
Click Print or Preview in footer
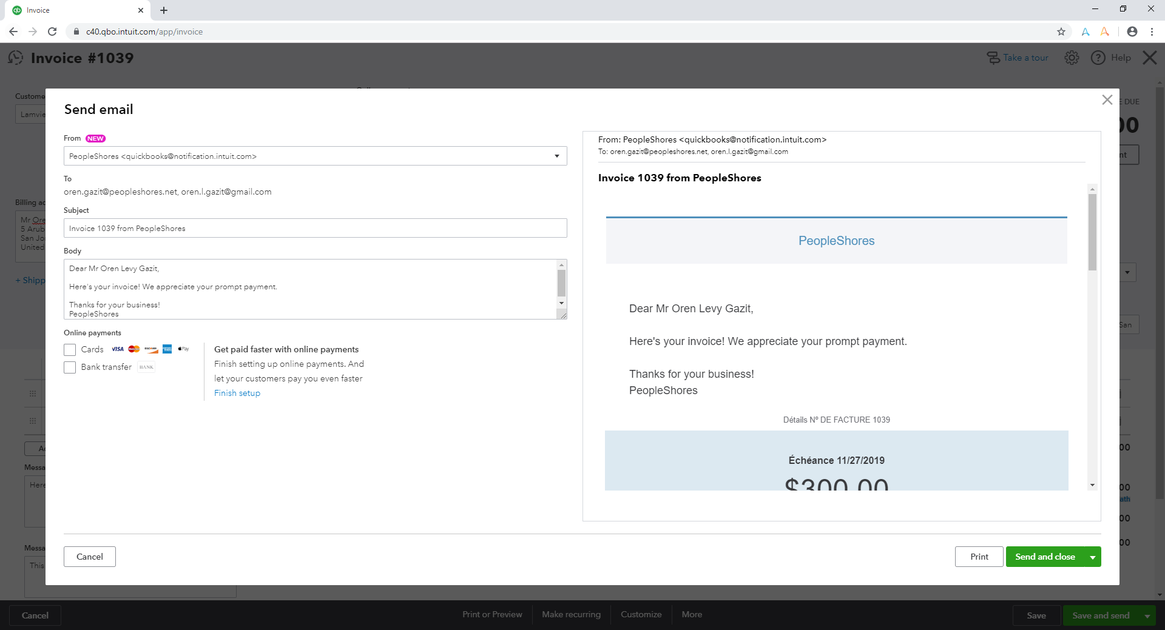pos(492,614)
